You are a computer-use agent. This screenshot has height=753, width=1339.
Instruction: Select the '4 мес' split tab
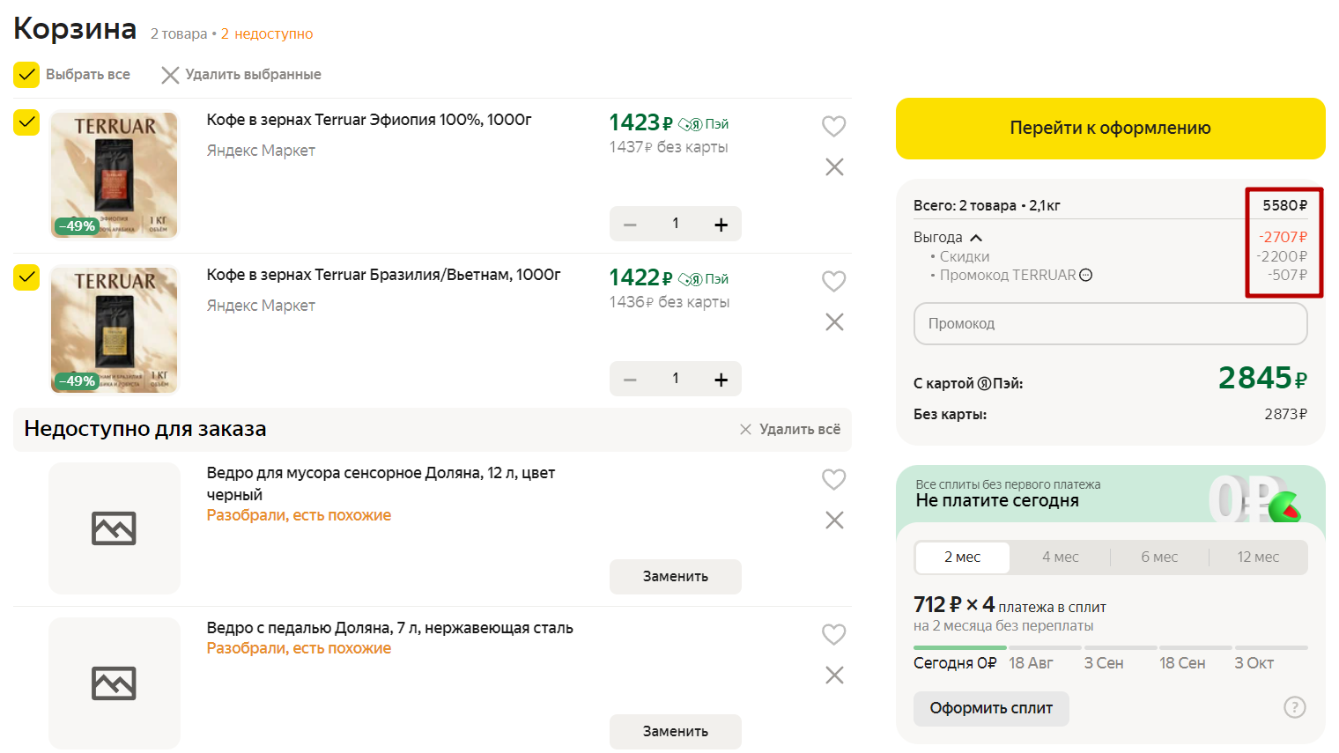tap(1061, 557)
